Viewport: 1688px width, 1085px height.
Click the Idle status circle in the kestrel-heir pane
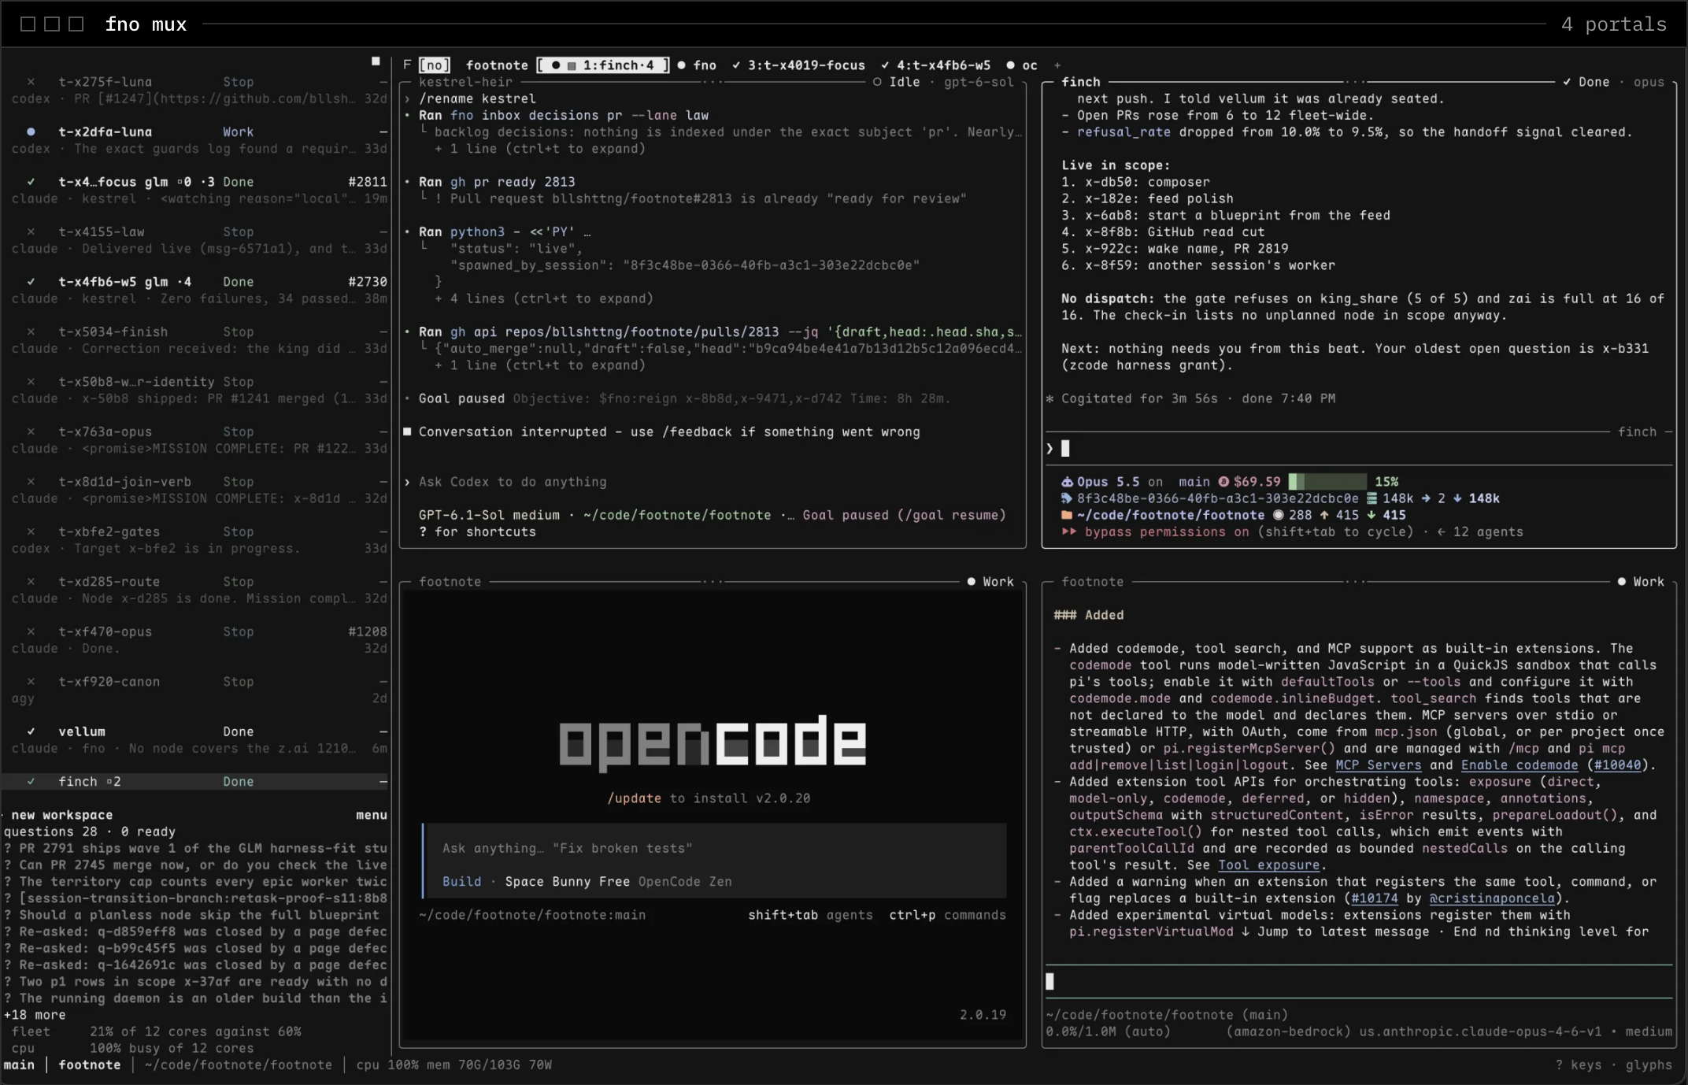(877, 82)
